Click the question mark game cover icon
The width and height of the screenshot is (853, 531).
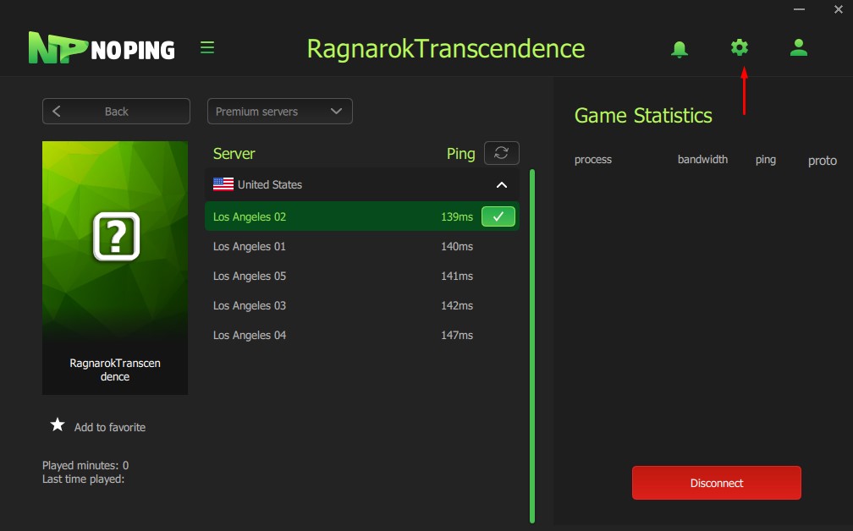[117, 237]
